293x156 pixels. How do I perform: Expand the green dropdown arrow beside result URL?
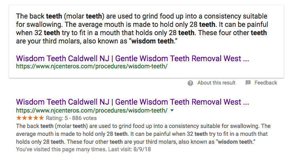tap(172, 111)
